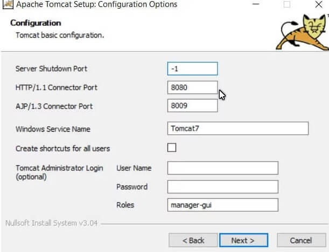Image resolution: width=329 pixels, height=252 pixels.
Task: Click the AJP/1.3 Connector Port label
Action: click(54, 106)
